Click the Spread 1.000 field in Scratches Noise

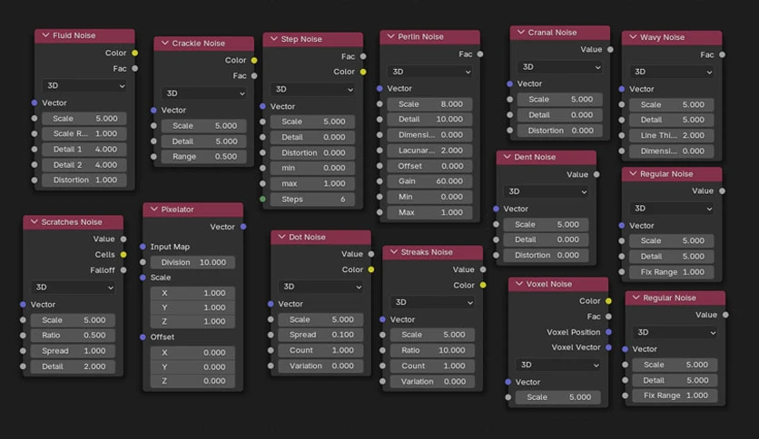[x=74, y=350]
